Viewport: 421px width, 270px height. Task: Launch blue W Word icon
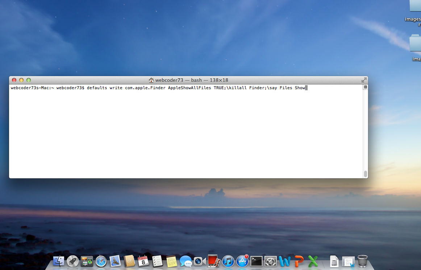(285, 261)
